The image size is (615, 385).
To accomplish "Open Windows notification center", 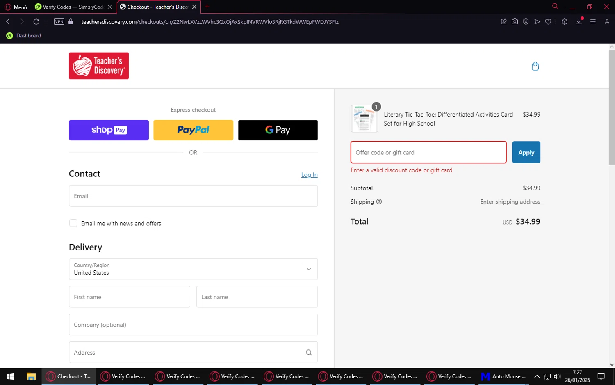I will tap(601, 376).
